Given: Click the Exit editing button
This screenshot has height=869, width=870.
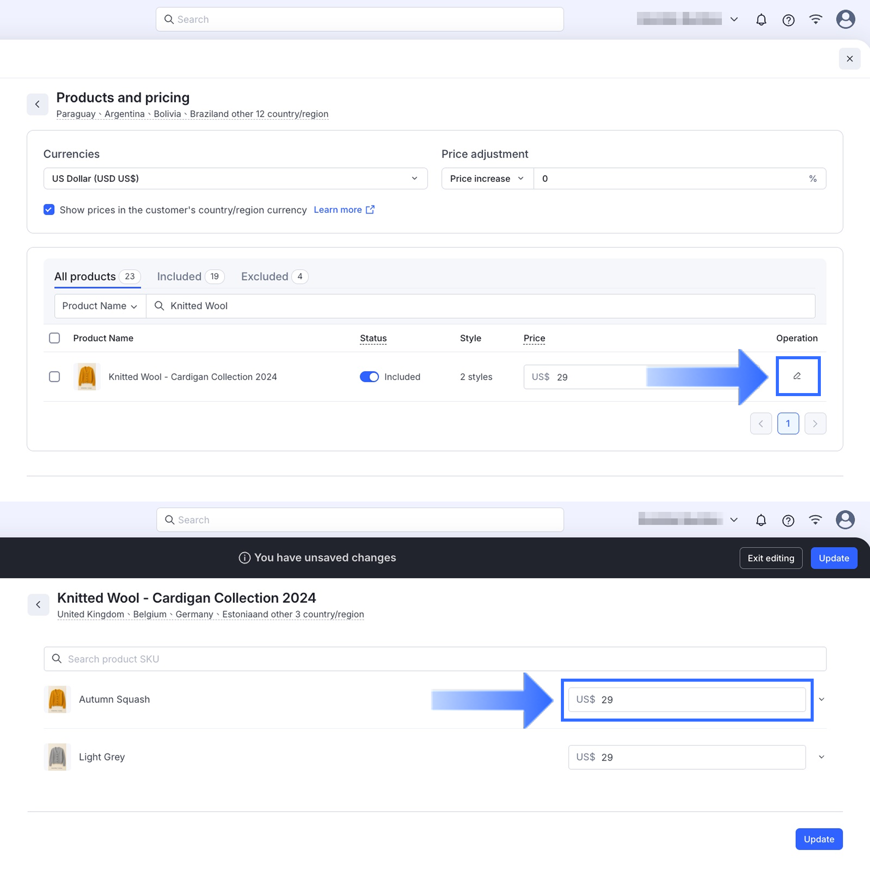Looking at the screenshot, I should (x=770, y=558).
